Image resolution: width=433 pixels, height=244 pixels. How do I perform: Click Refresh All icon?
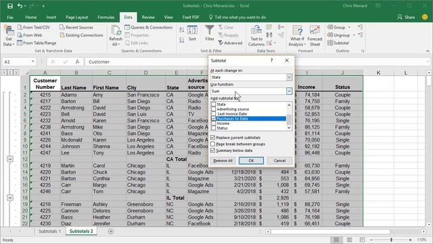[116, 36]
